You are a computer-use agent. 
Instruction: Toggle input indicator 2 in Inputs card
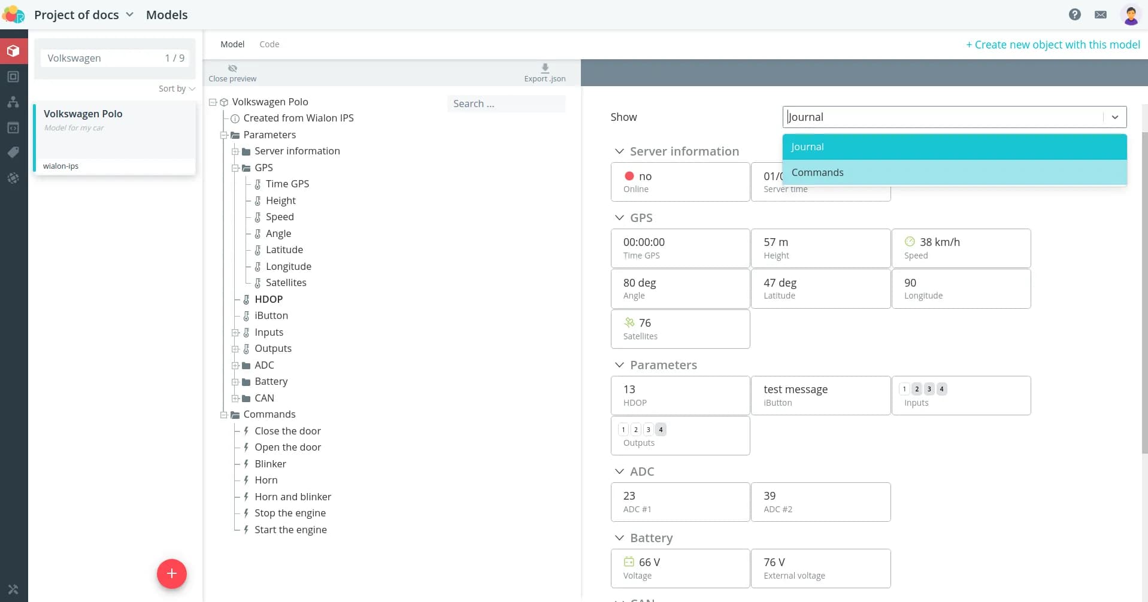[x=916, y=389]
